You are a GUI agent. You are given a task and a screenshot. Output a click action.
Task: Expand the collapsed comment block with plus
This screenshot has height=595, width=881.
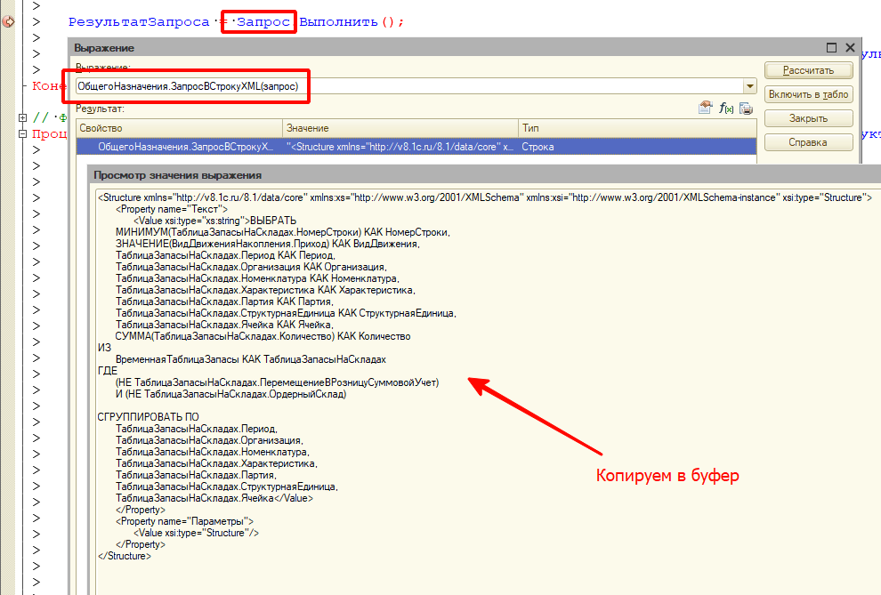click(x=22, y=118)
